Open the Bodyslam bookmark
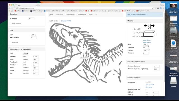The image size is (179, 101). click(x=97, y=11)
